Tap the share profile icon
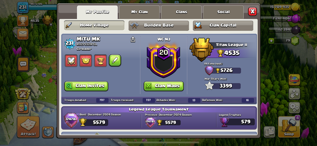 (x=133, y=39)
